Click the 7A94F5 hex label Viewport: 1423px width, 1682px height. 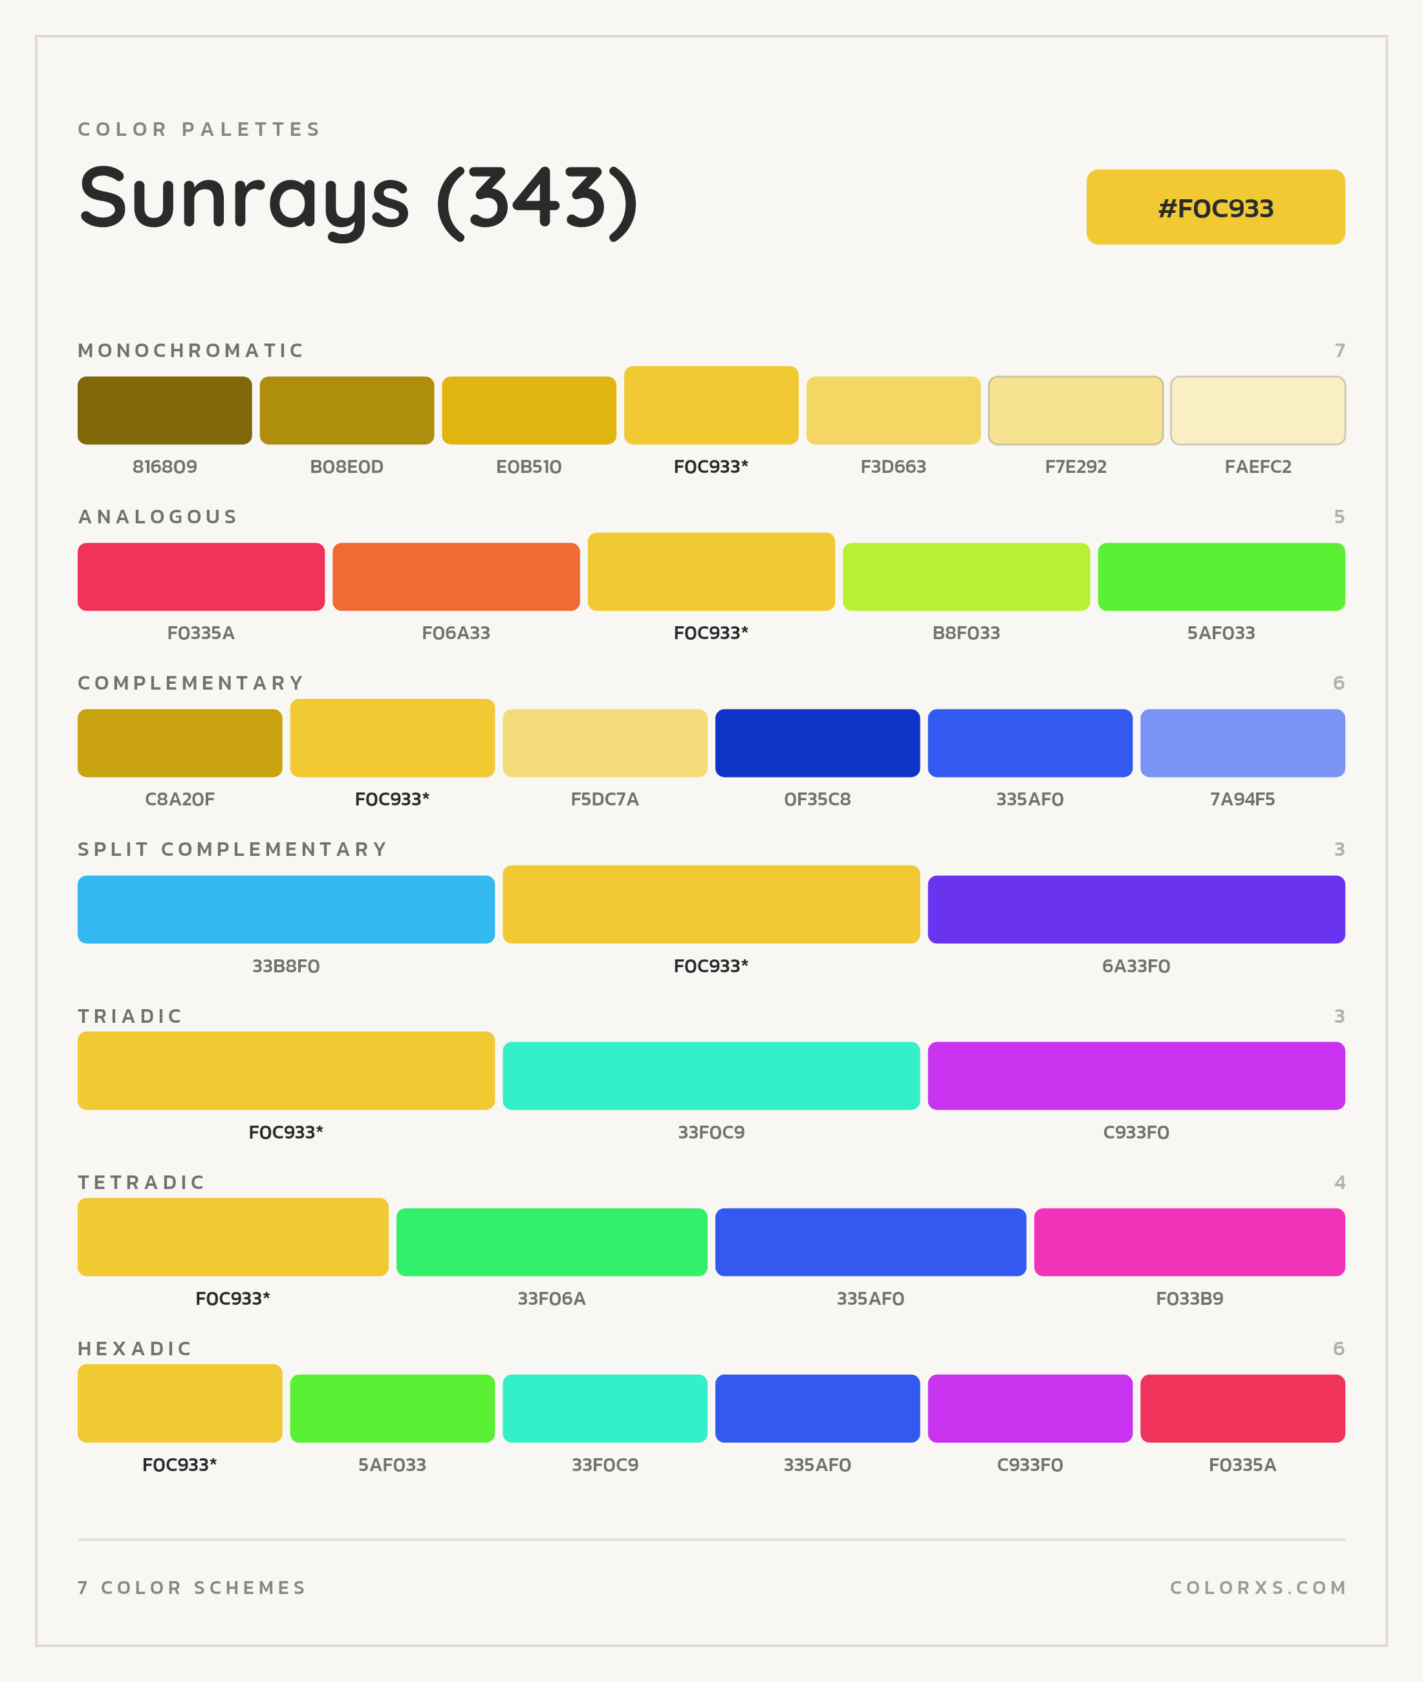pos(1243,800)
